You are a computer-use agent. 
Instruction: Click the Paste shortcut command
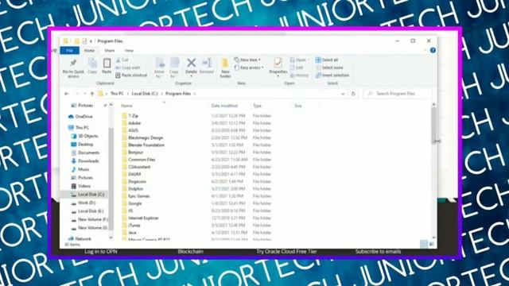(131, 75)
